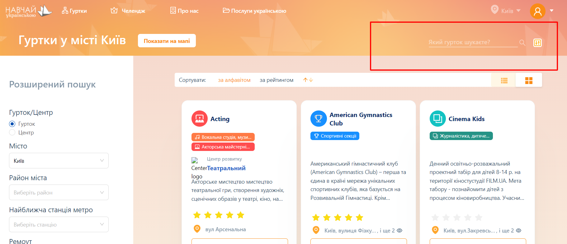Click the Який гурток шукаєте search field

pos(473,42)
